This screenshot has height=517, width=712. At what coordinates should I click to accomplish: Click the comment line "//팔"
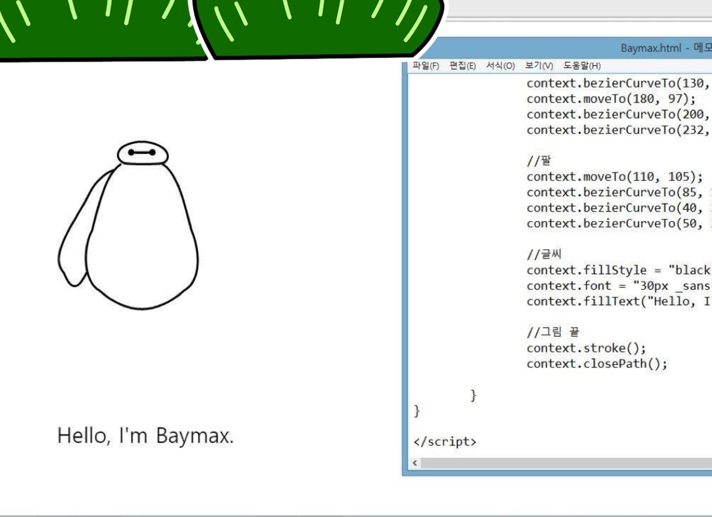(539, 161)
